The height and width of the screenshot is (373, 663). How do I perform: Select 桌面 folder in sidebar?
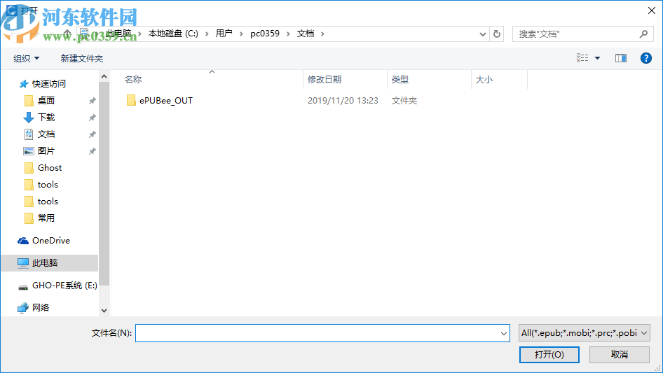click(46, 101)
